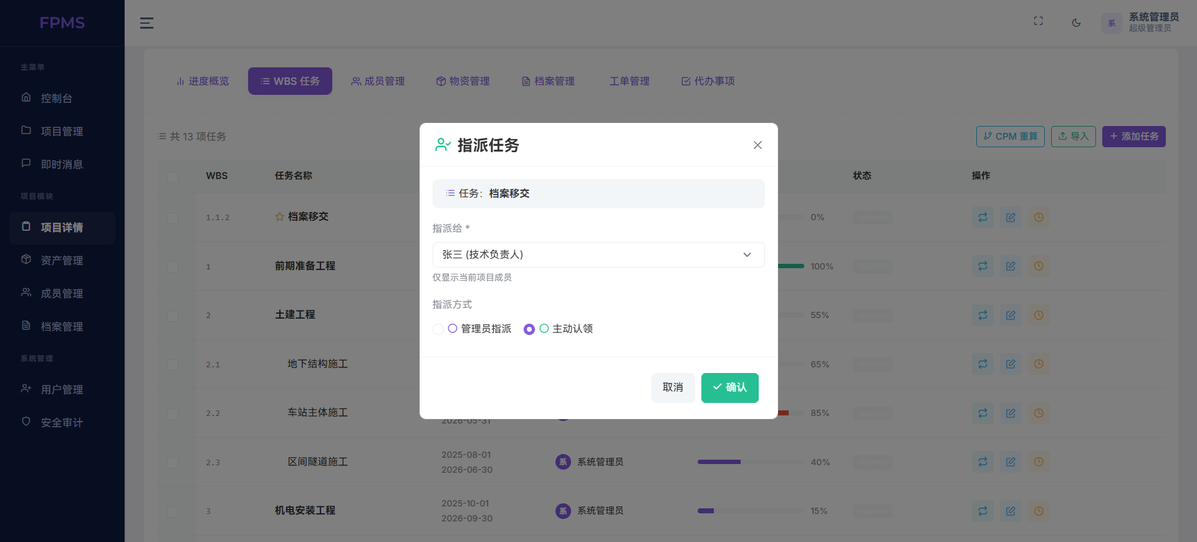Click clock icon for 机电安装工程 row
The width and height of the screenshot is (1197, 542).
coord(1039,511)
